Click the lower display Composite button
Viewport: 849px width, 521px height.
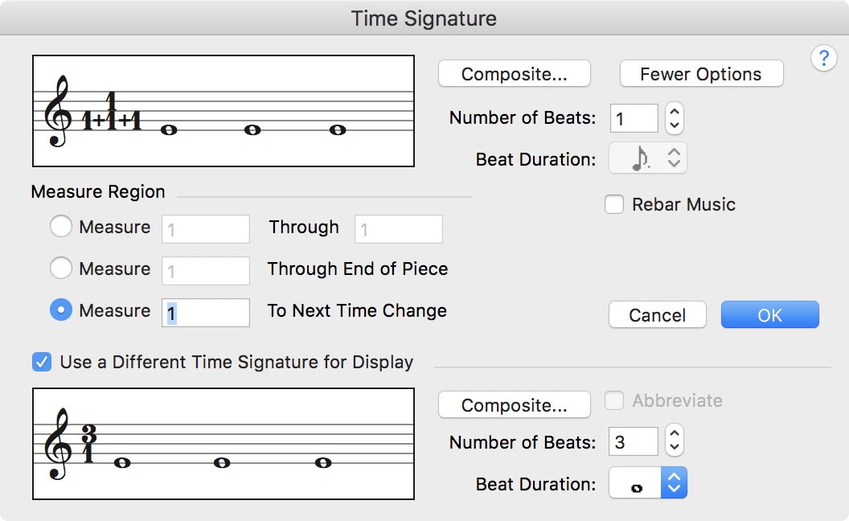[x=515, y=405]
